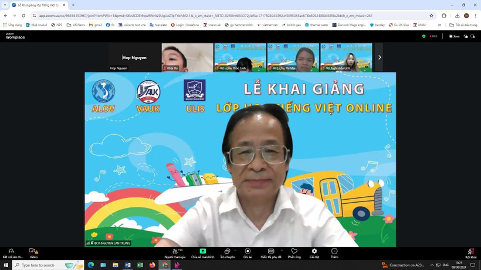Open the gp hammersmith bookmark
This screenshot has height=270, width=481.
point(239,25)
